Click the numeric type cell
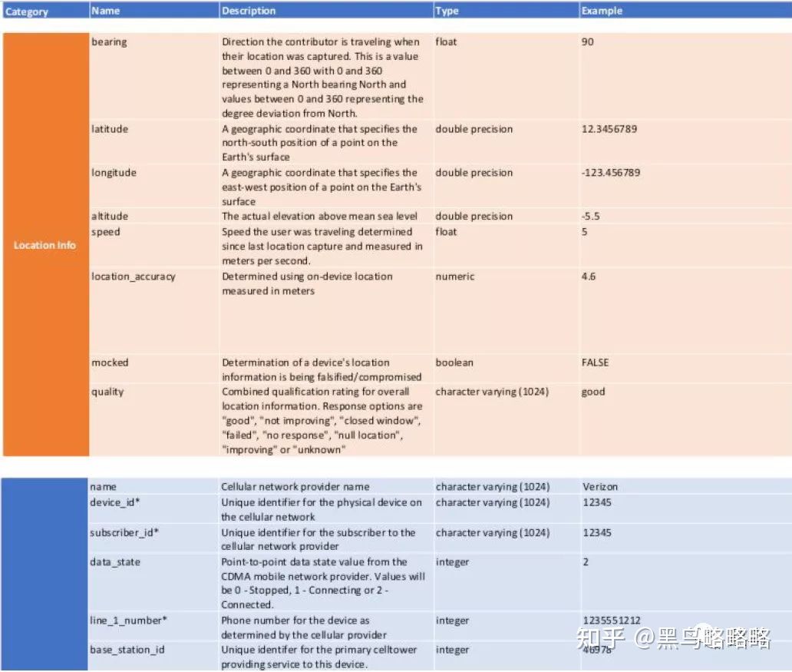 click(455, 276)
